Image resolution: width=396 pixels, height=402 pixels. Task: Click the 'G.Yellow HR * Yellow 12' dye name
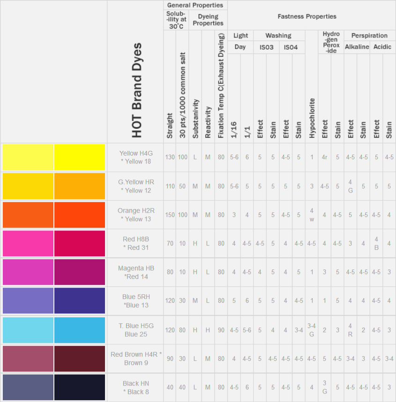[x=136, y=186]
